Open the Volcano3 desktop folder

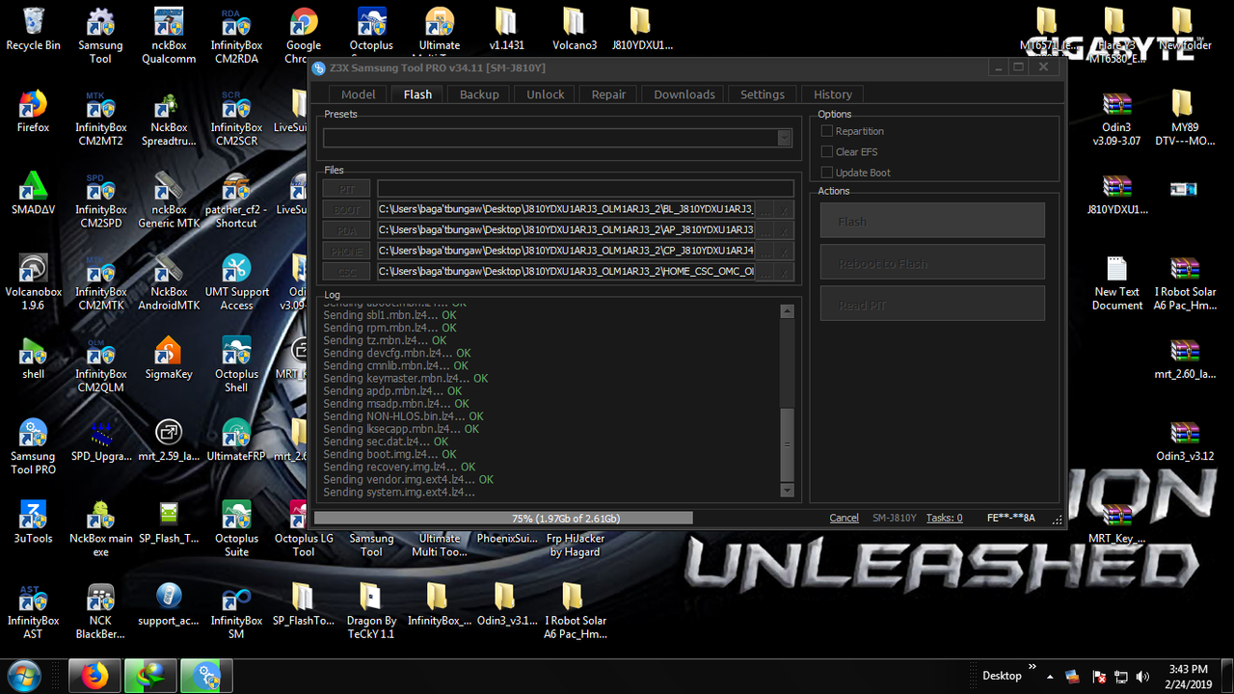click(575, 30)
